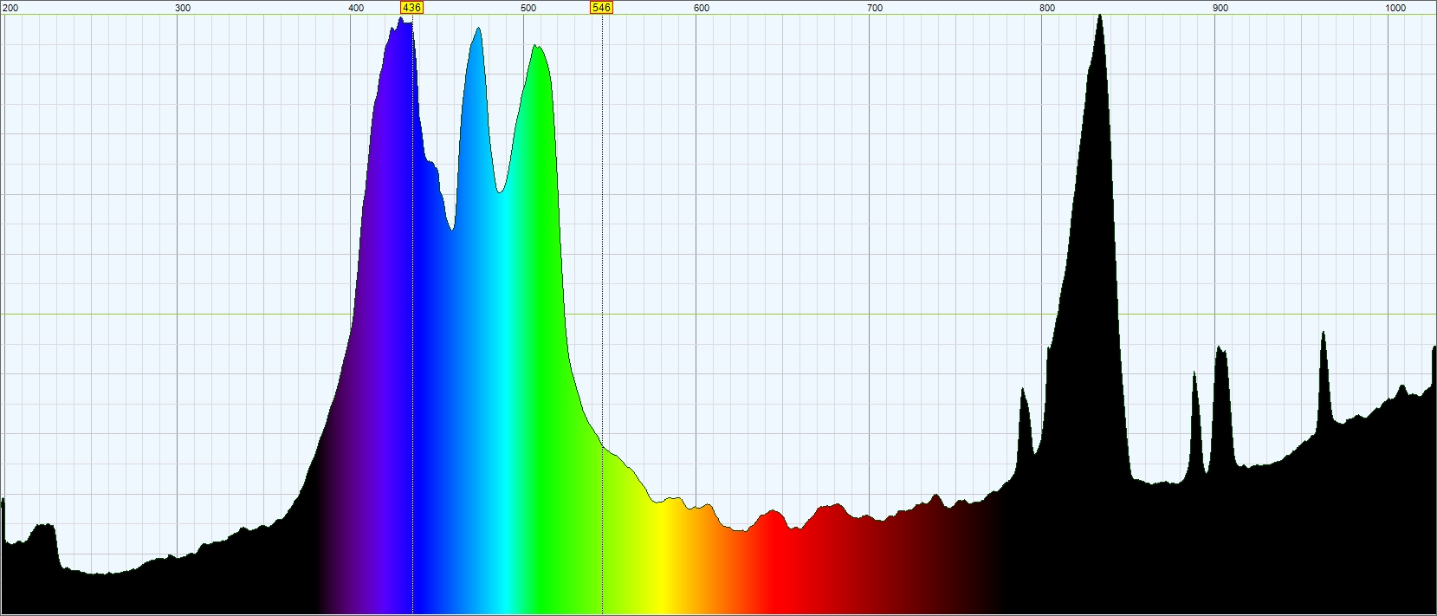Click the 600 wavelength axis label

click(702, 8)
